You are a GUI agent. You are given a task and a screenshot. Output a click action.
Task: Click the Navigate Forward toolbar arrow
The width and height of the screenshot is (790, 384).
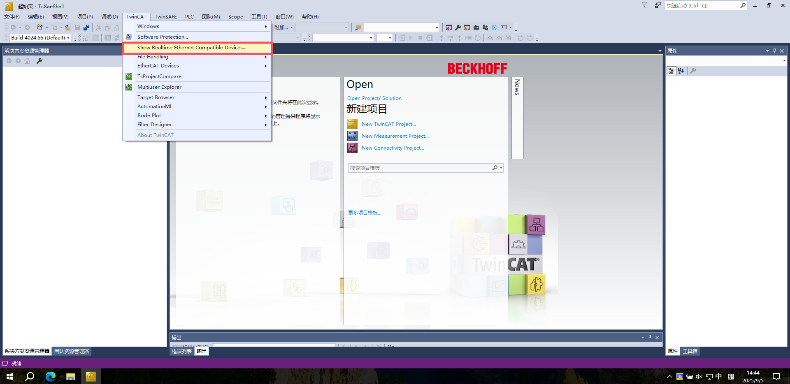[27, 28]
